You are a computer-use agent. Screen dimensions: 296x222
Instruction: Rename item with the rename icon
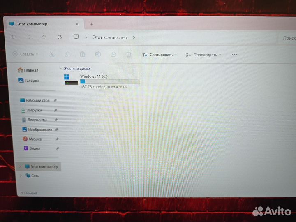click(x=98, y=54)
